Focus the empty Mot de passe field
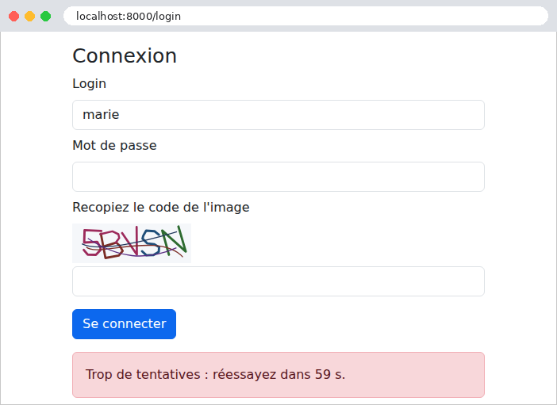 click(278, 177)
